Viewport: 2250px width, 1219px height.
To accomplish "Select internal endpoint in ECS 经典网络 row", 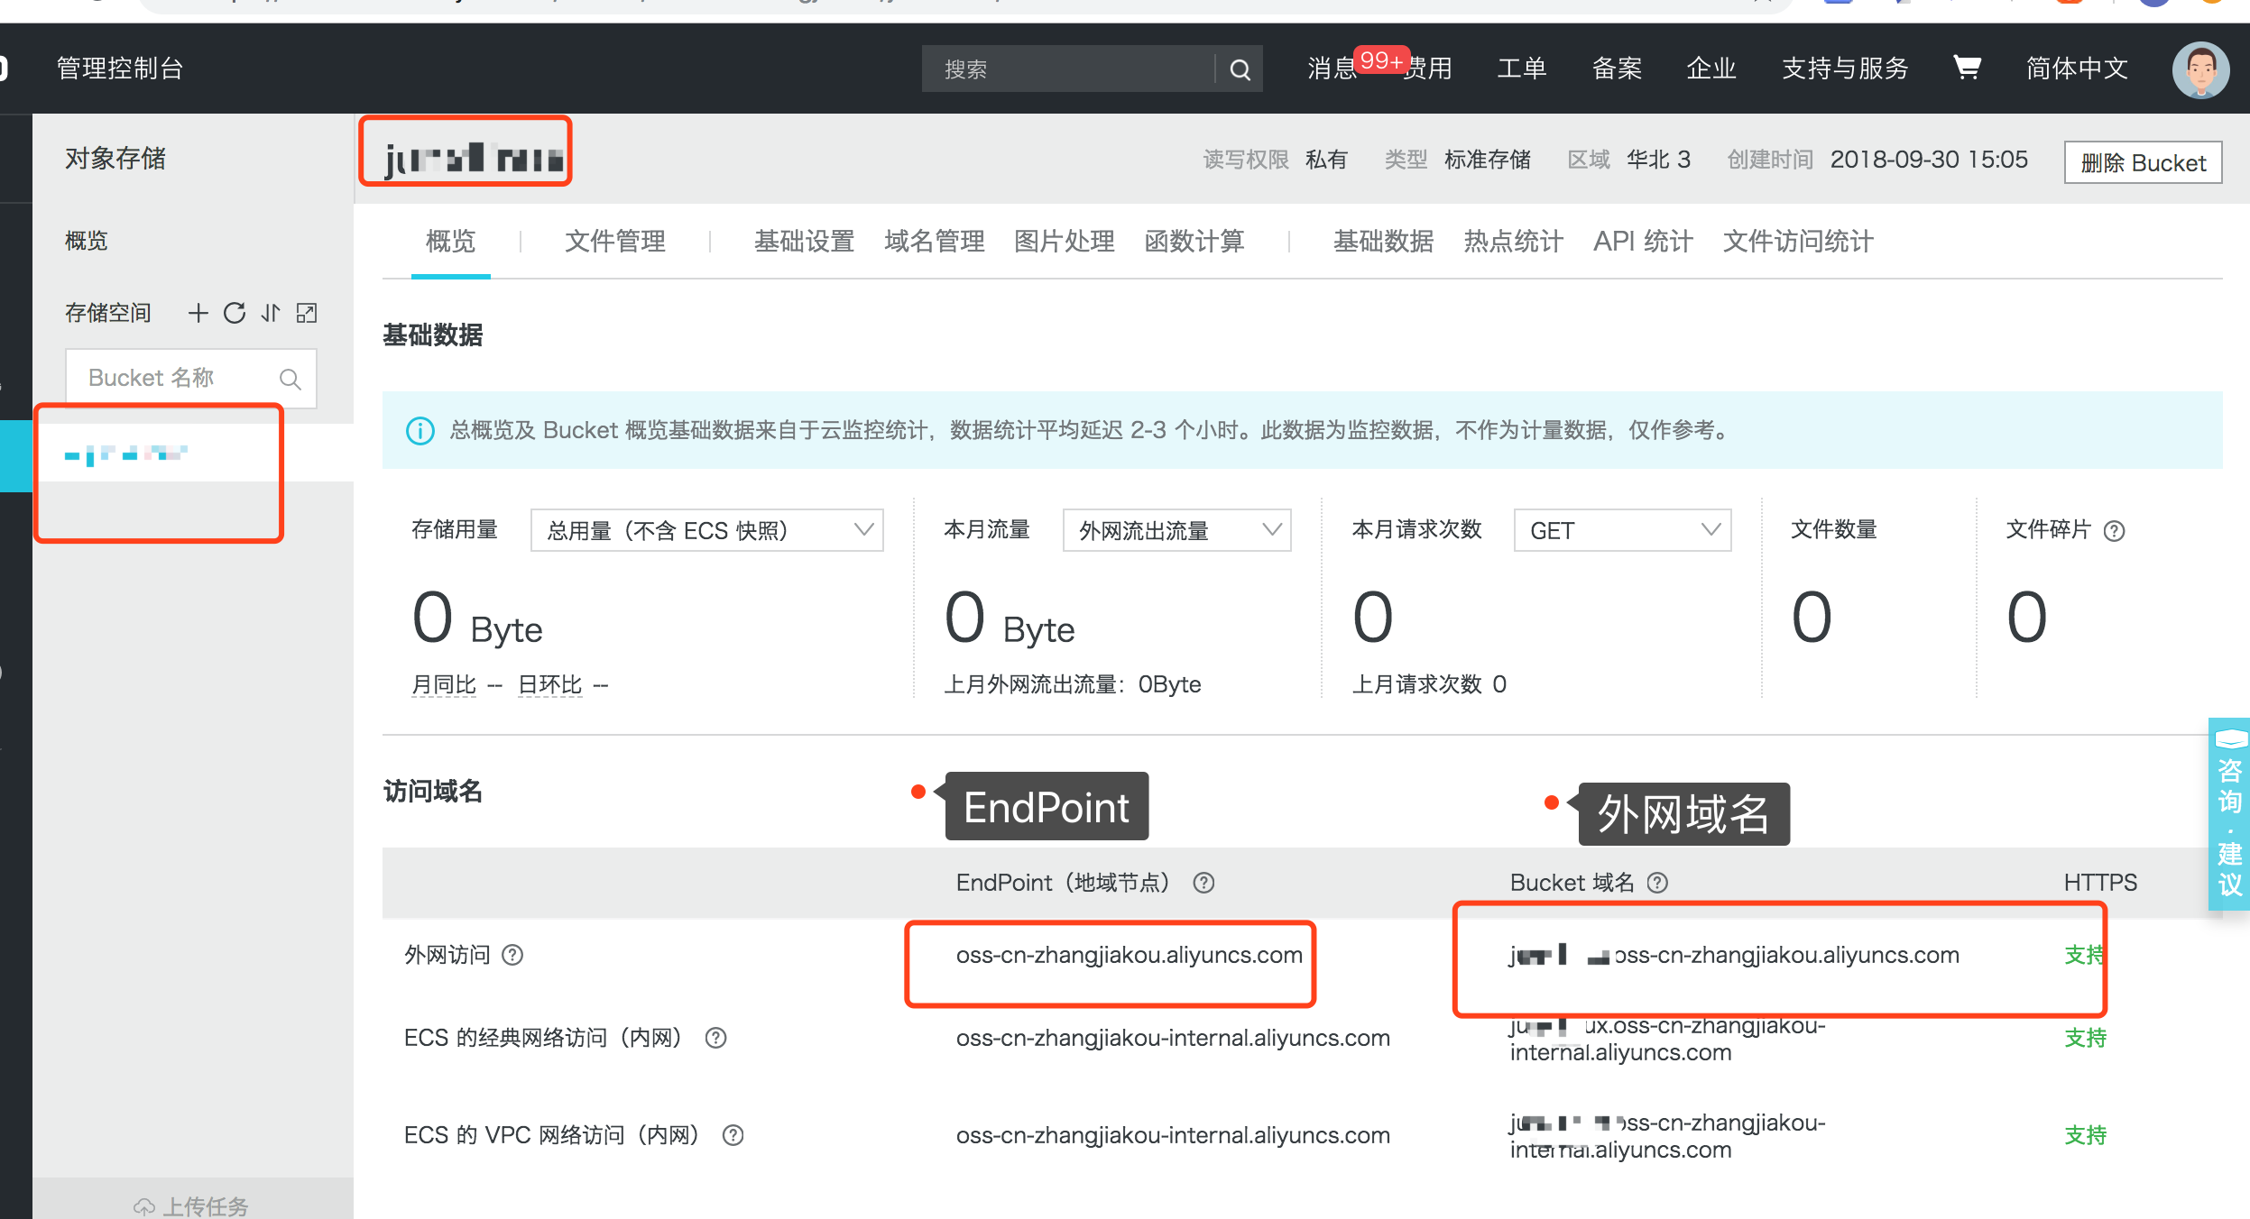I will [1173, 1038].
